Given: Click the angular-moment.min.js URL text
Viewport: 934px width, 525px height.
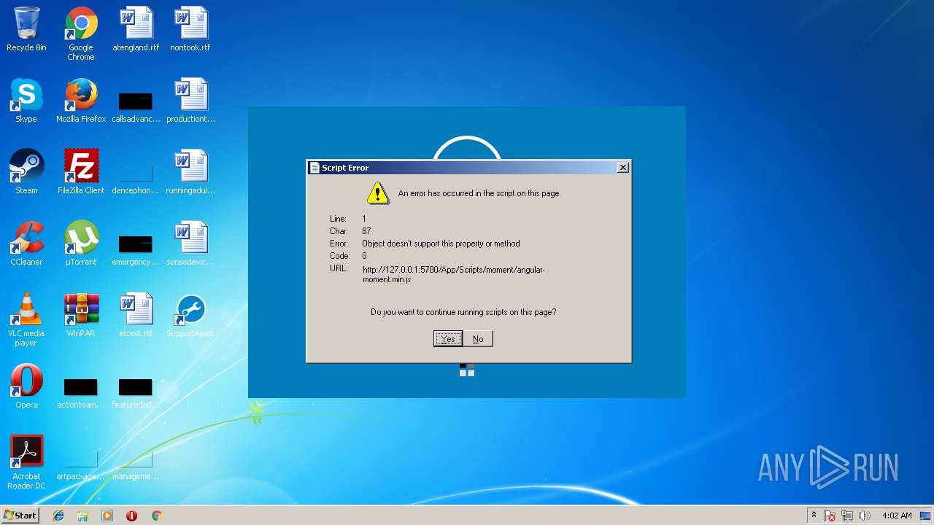Looking at the screenshot, I should coord(453,274).
